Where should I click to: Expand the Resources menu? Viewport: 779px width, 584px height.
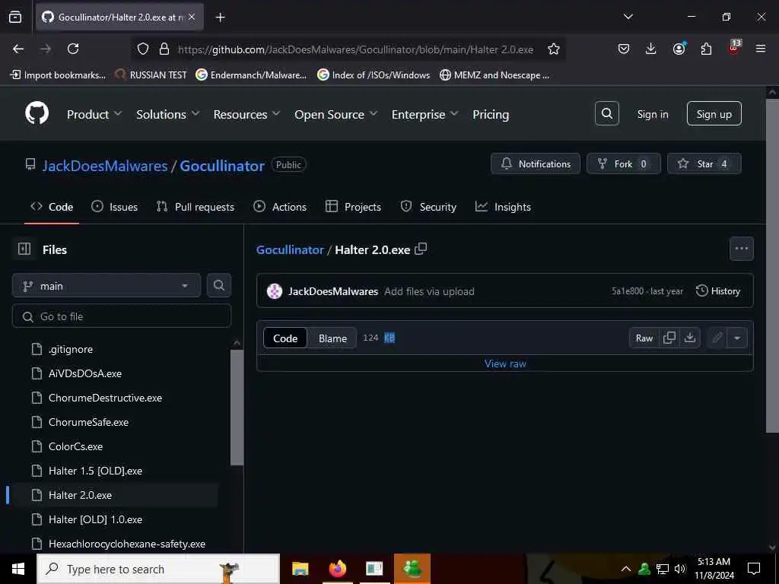[247, 114]
